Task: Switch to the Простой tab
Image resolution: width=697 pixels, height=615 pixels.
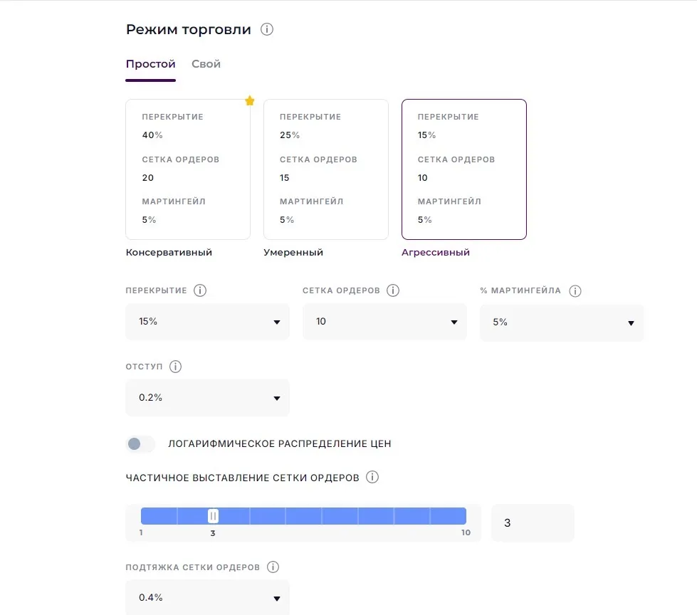Action: pyautogui.click(x=150, y=64)
